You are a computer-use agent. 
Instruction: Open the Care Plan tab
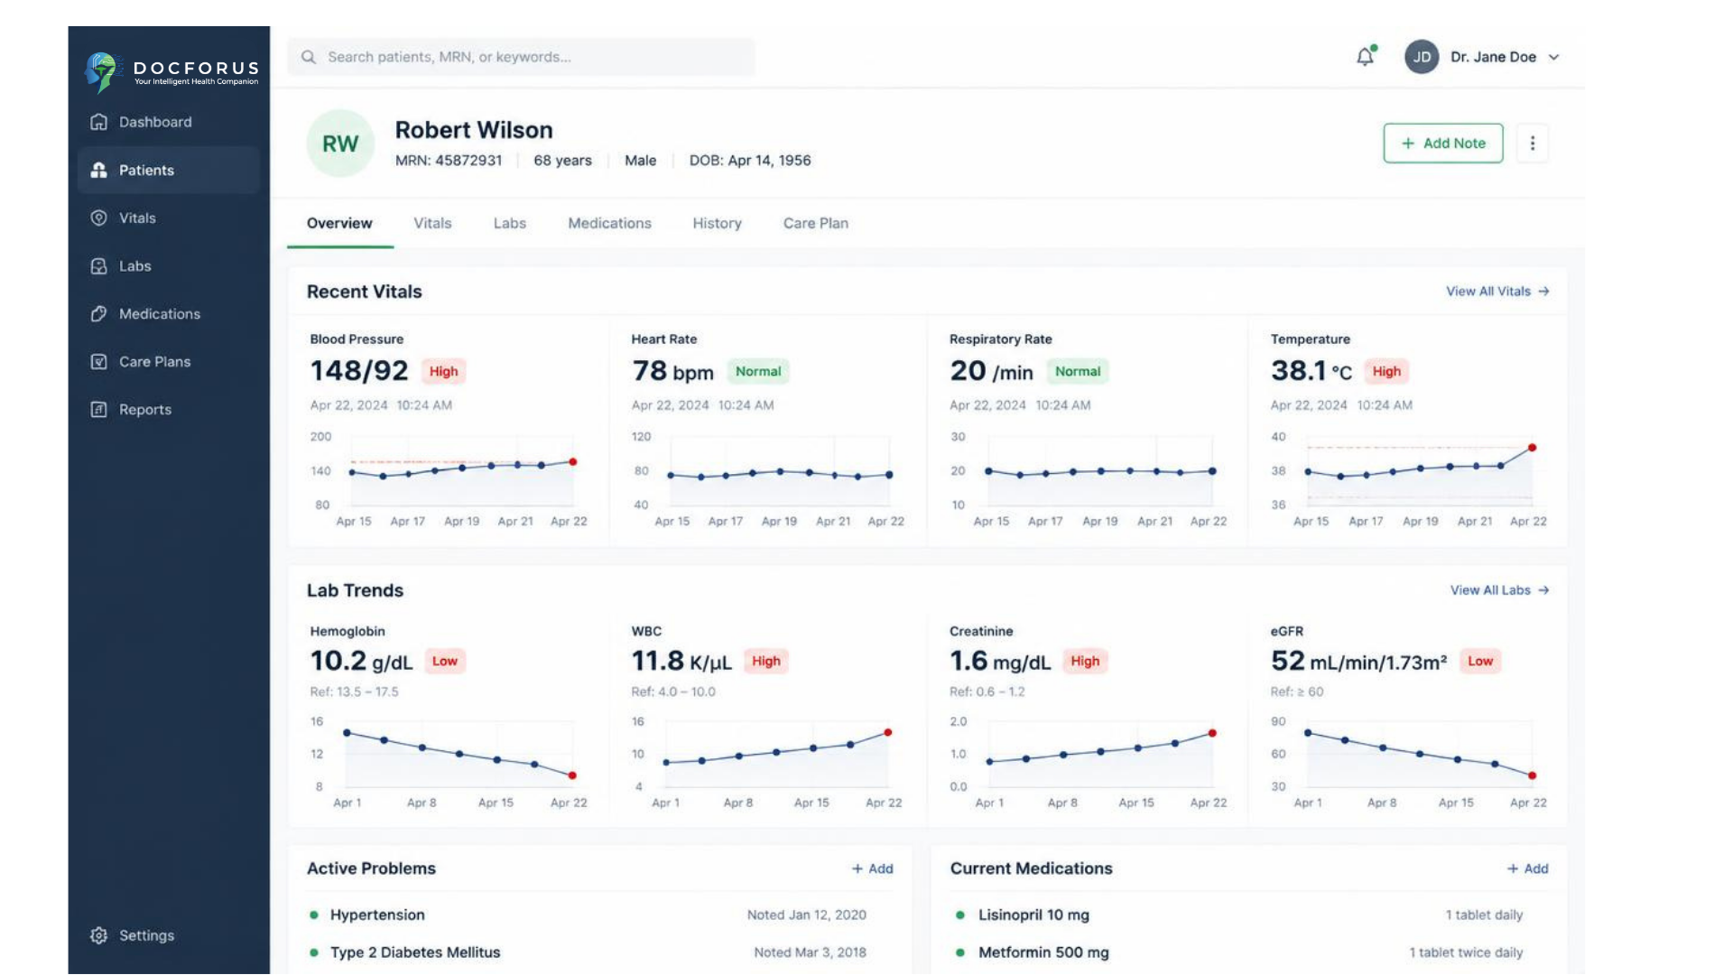pyautogui.click(x=815, y=223)
